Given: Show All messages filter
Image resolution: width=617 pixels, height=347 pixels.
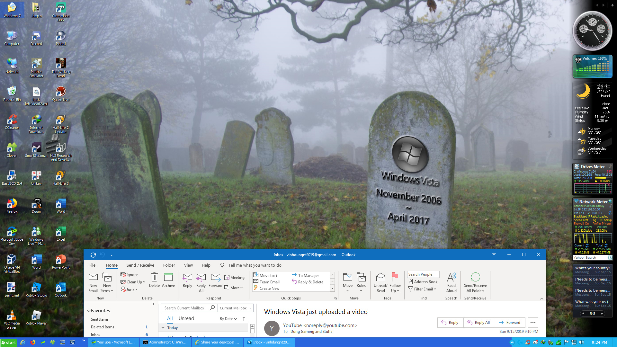Looking at the screenshot, I should tap(170, 318).
